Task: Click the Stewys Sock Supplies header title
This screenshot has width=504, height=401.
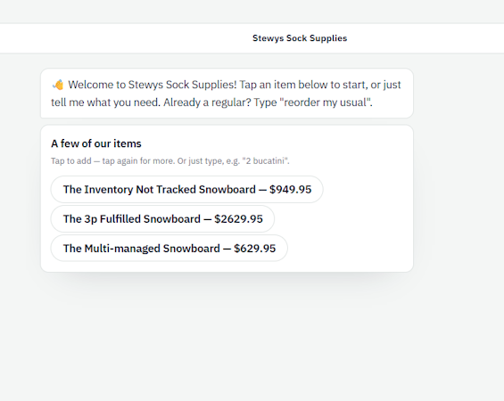Action: click(300, 38)
